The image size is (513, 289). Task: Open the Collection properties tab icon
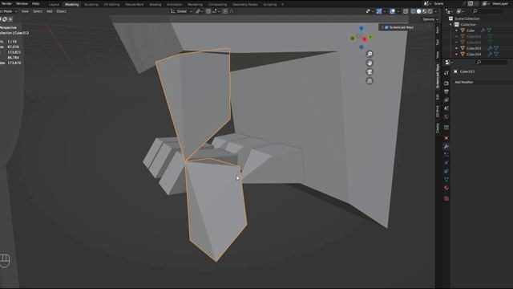(446, 128)
